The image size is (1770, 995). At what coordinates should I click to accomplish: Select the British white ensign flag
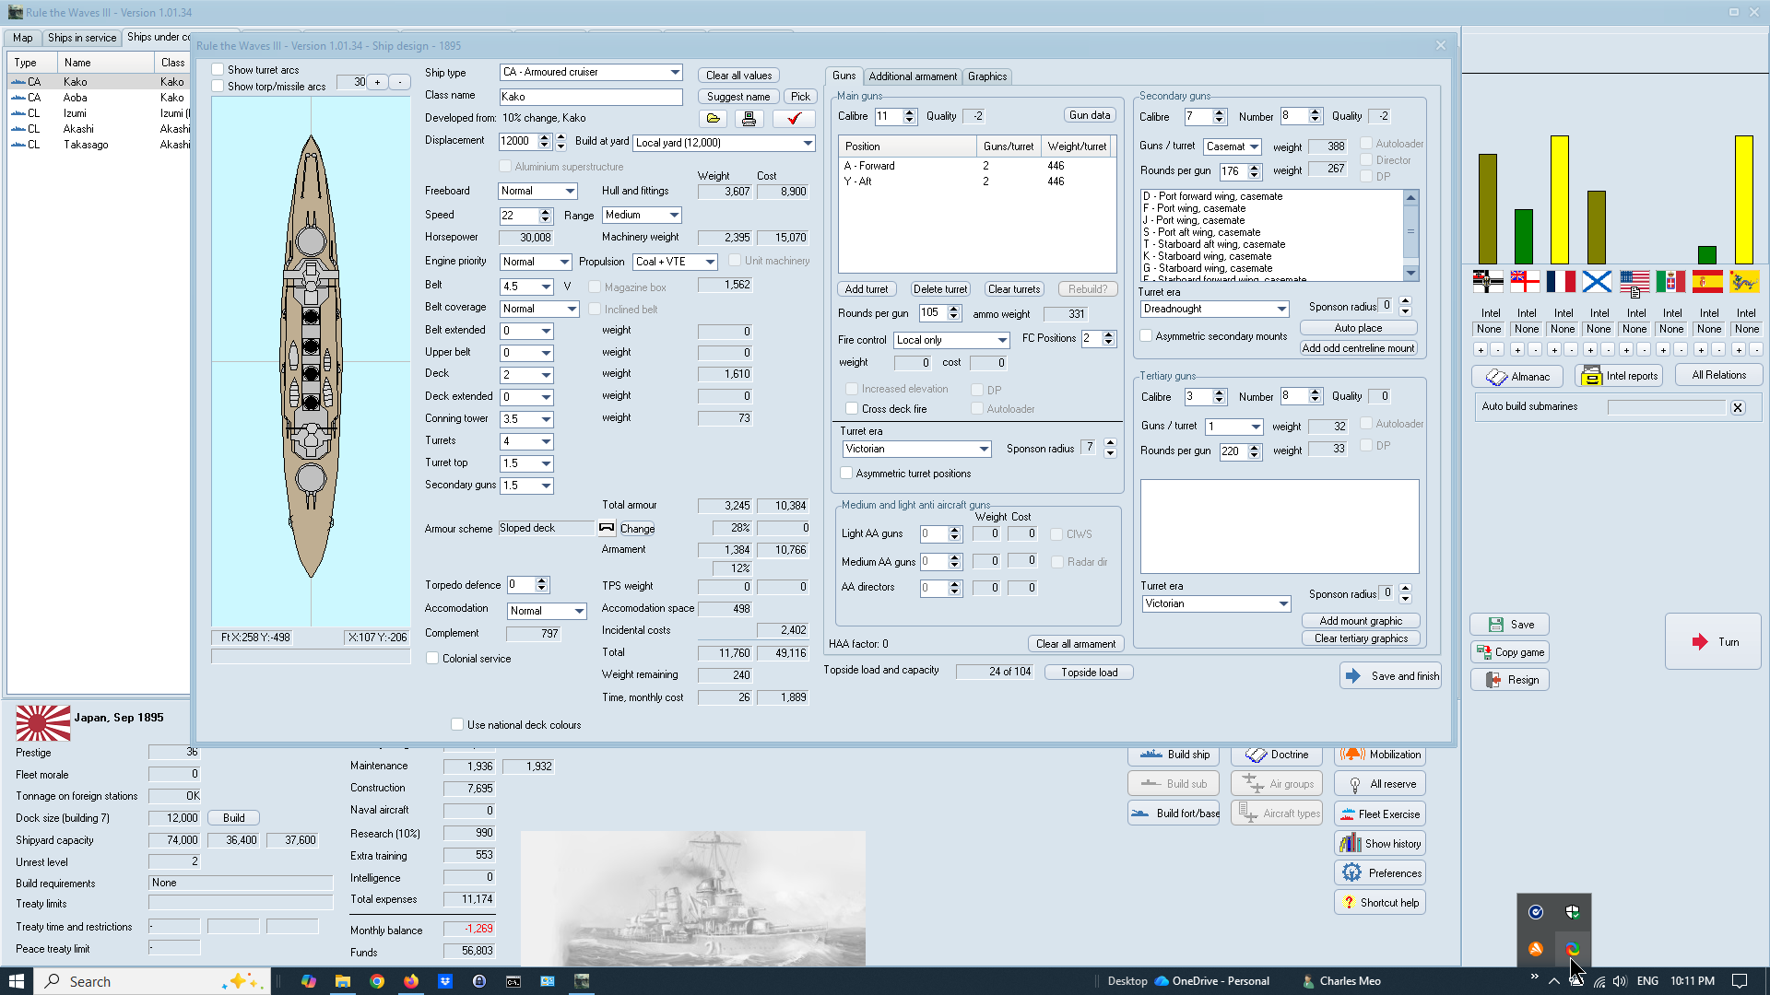pyautogui.click(x=1525, y=281)
